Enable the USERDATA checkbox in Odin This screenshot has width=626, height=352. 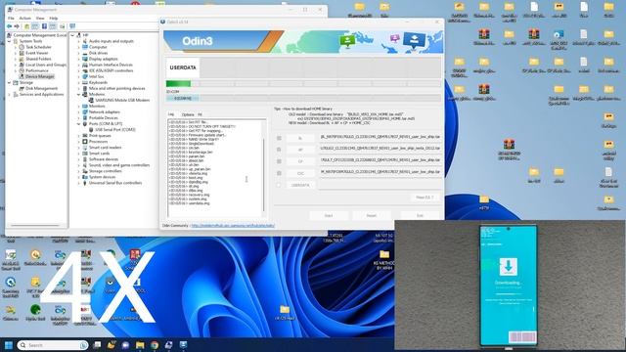click(279, 185)
